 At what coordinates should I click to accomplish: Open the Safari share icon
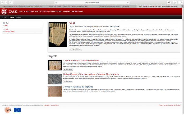click(x=175, y=2)
